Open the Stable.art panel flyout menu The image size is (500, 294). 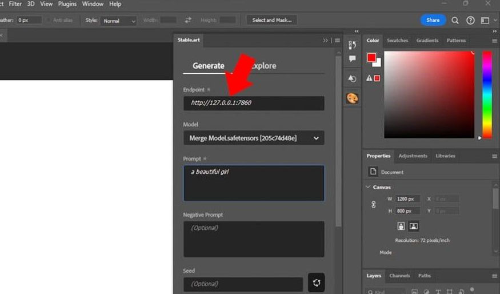337,40
